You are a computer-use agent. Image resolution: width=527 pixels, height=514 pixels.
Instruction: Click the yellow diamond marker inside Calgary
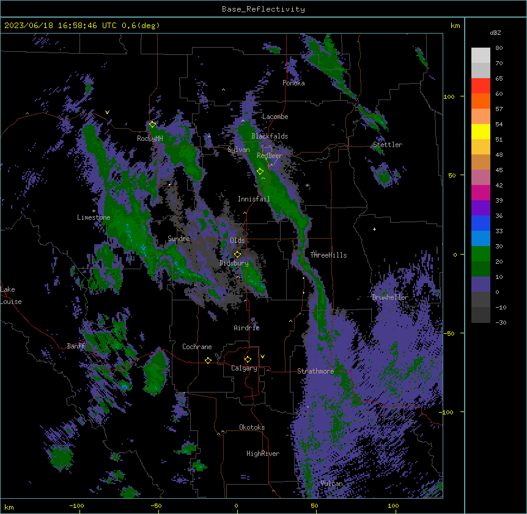coord(248,360)
